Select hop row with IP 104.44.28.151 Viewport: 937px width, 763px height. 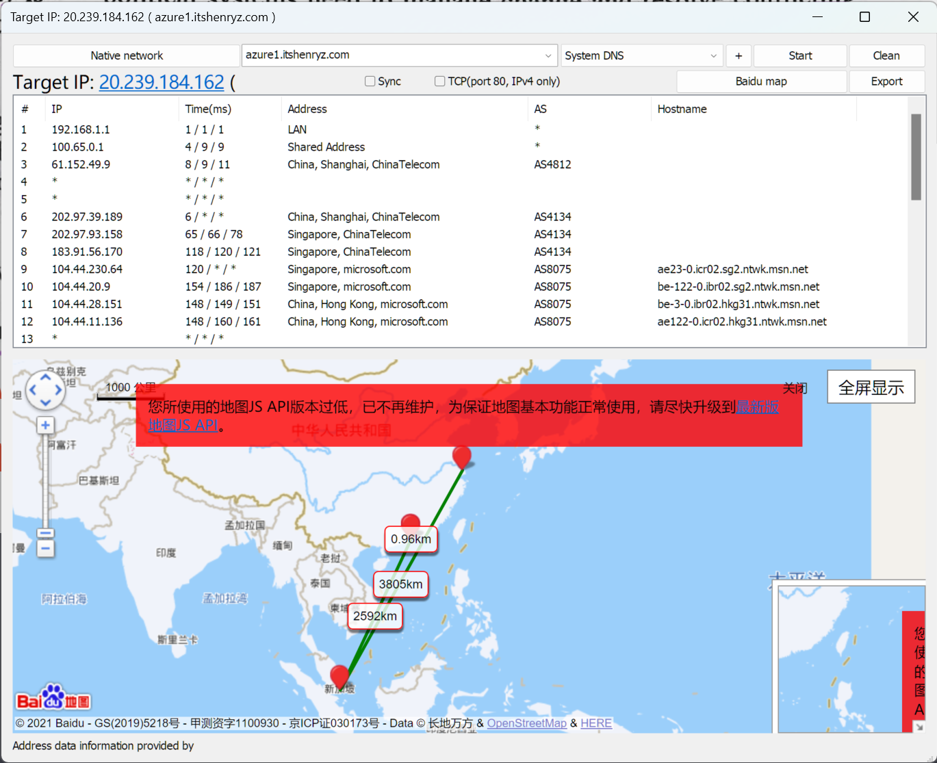click(x=460, y=304)
